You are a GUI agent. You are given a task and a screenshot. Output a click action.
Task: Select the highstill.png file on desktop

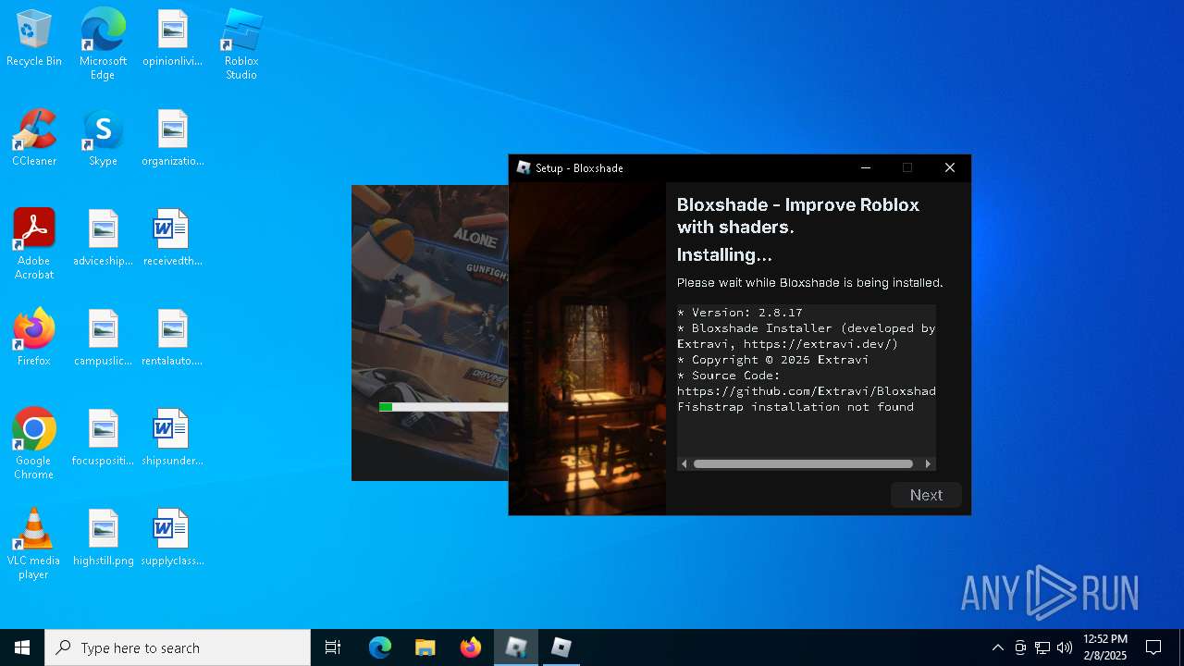[x=103, y=538]
